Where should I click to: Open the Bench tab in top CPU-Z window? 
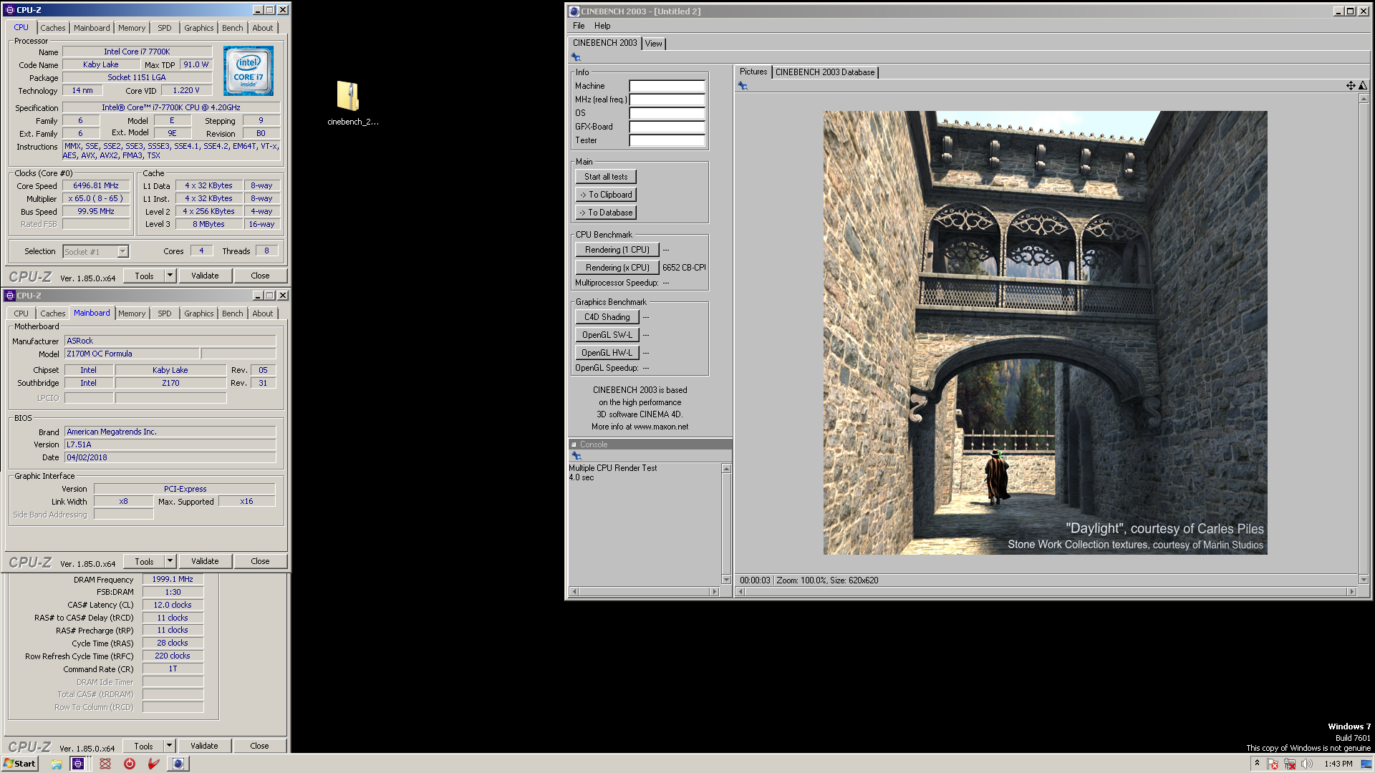[x=232, y=28]
